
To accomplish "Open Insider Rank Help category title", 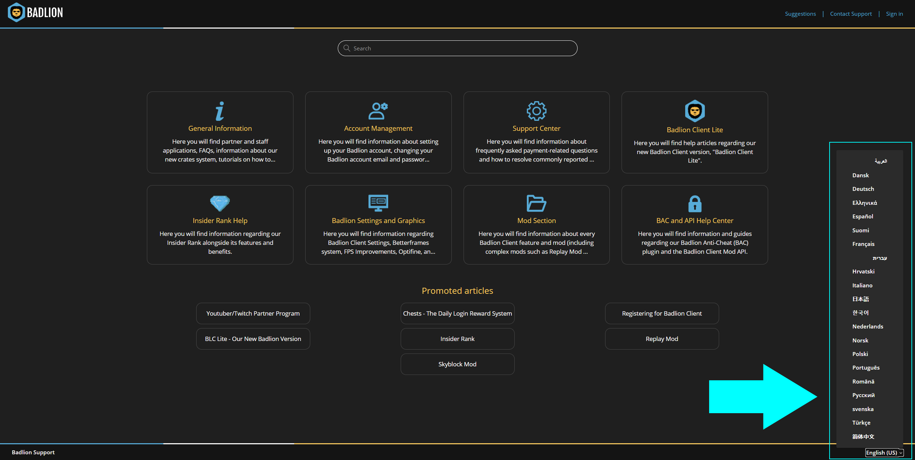I will point(220,221).
